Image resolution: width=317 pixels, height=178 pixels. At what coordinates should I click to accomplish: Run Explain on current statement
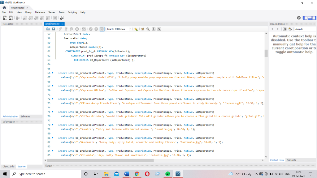point(72,29)
